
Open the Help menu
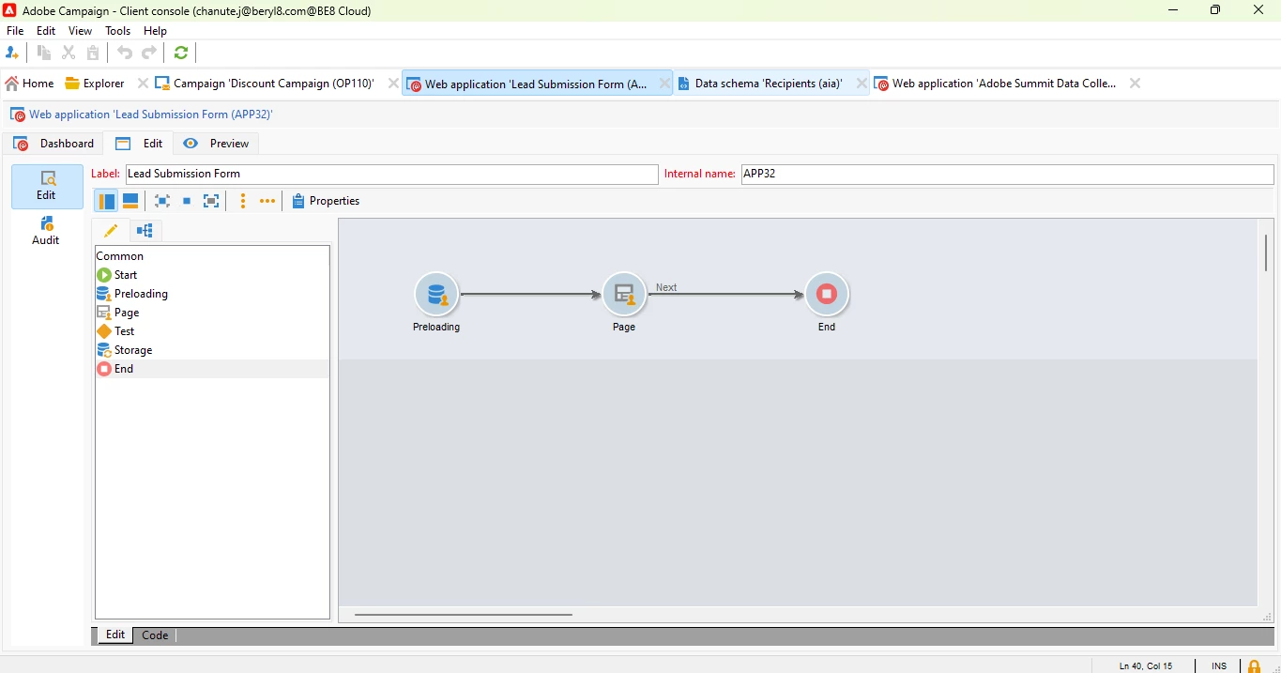pos(156,31)
